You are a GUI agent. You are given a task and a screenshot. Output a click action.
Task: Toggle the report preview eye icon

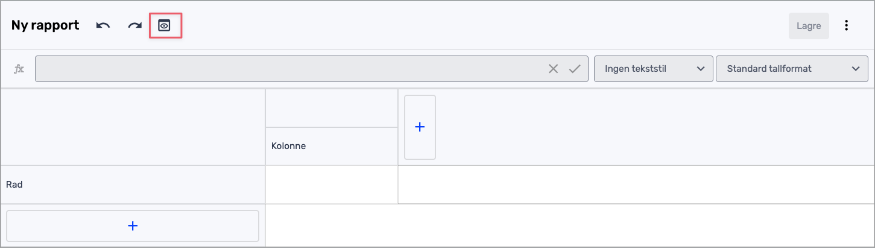165,25
